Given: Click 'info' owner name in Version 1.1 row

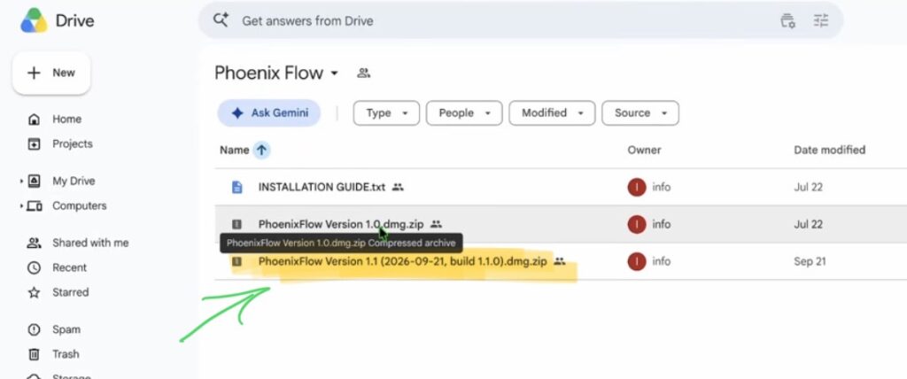Looking at the screenshot, I should [x=661, y=261].
